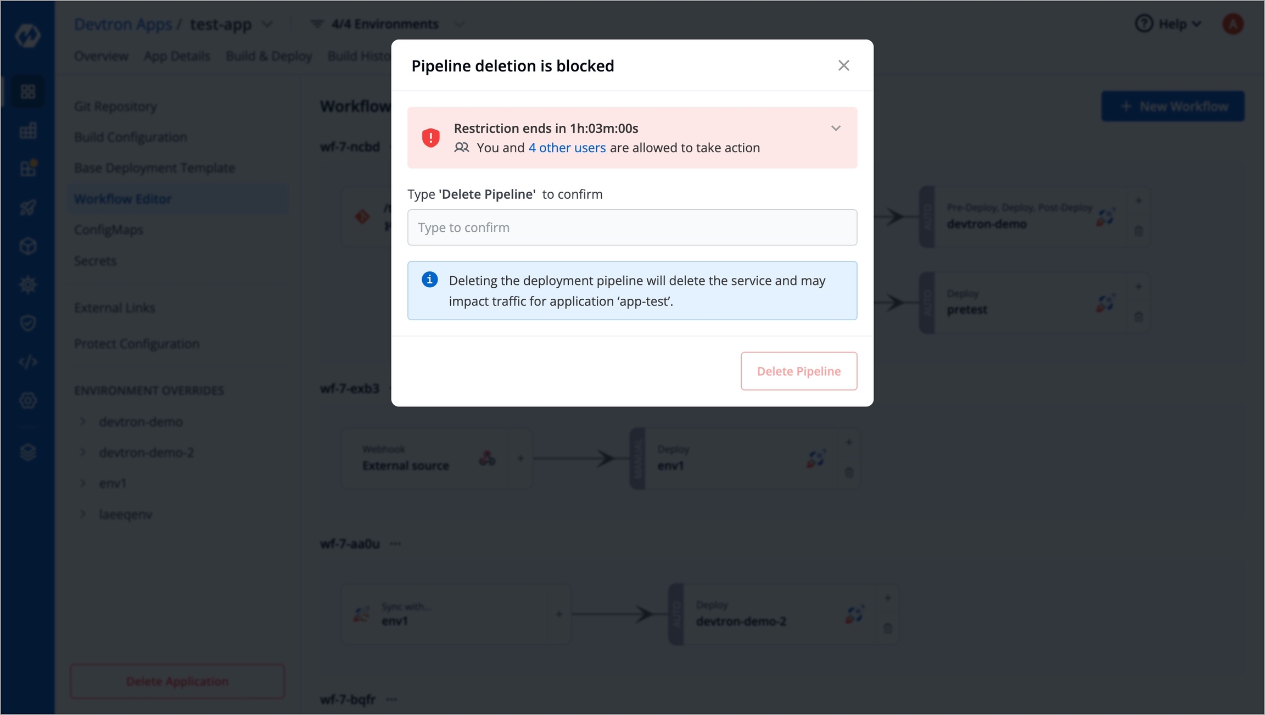Open the Help menu
This screenshot has width=1265, height=715.
point(1168,24)
